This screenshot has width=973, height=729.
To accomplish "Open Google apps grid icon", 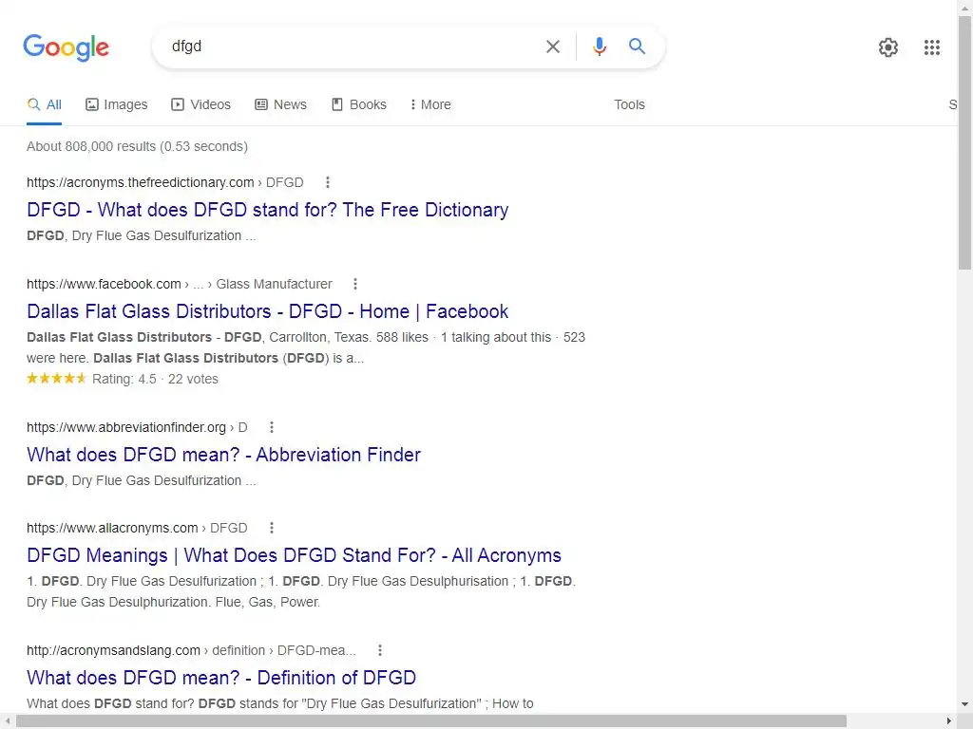I will 931,47.
